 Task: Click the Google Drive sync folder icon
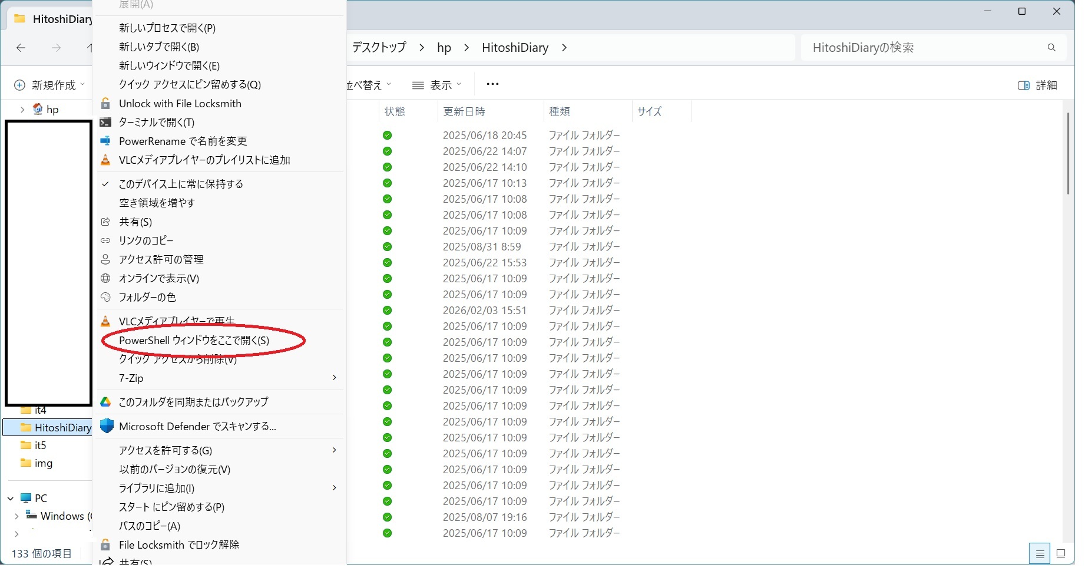[105, 402]
